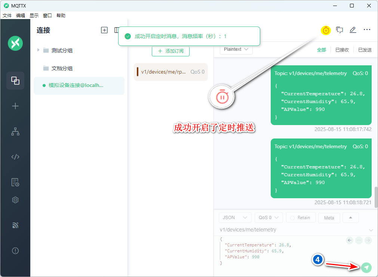The width and height of the screenshot is (378, 277).
Task: Open the QoS 0 level dropdown
Action: pos(268,218)
